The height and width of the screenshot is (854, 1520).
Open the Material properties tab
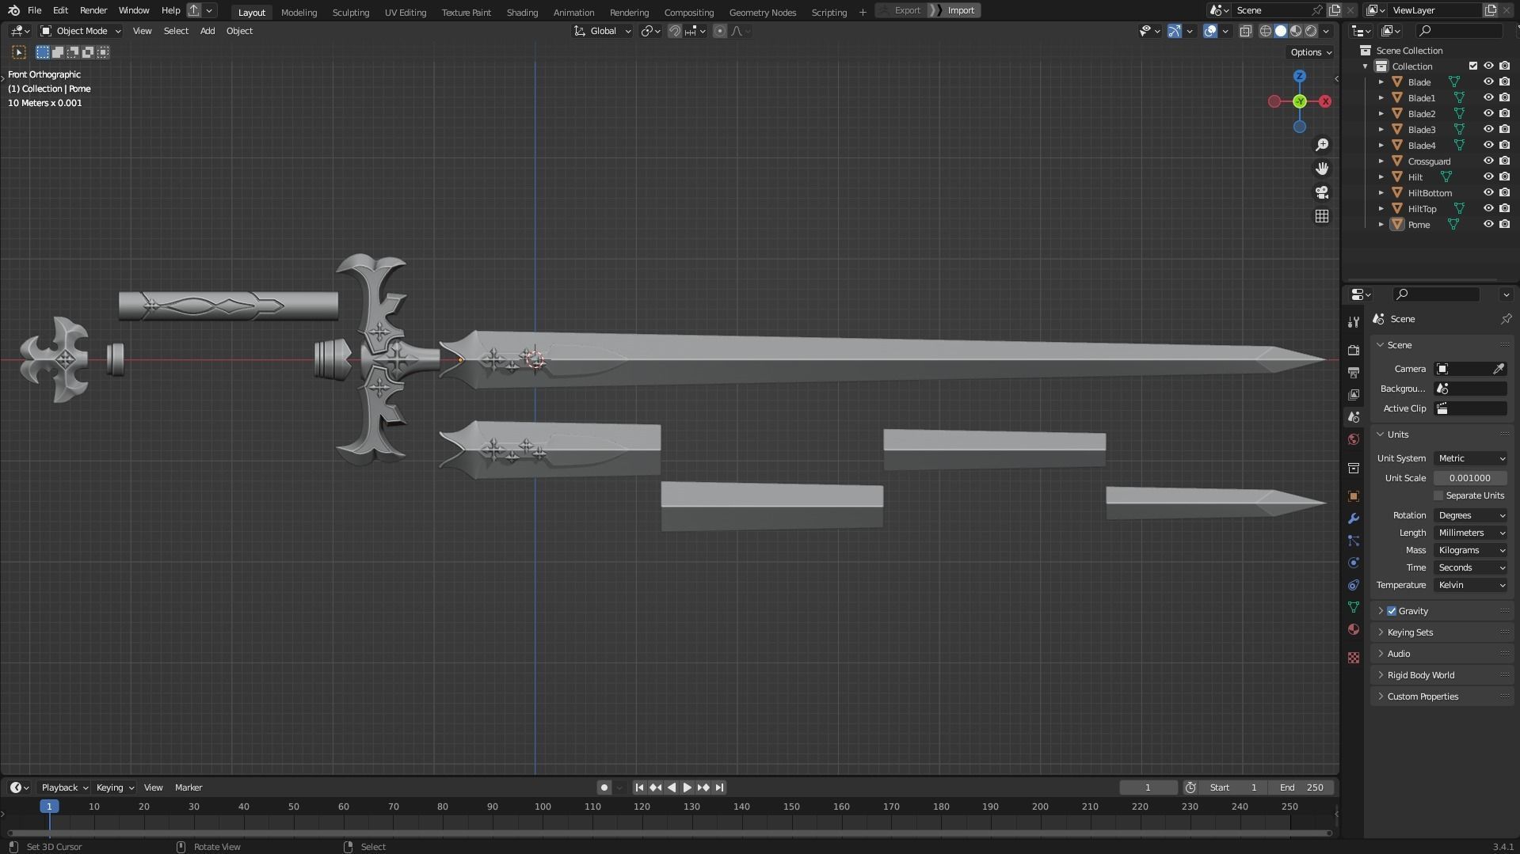(1353, 629)
